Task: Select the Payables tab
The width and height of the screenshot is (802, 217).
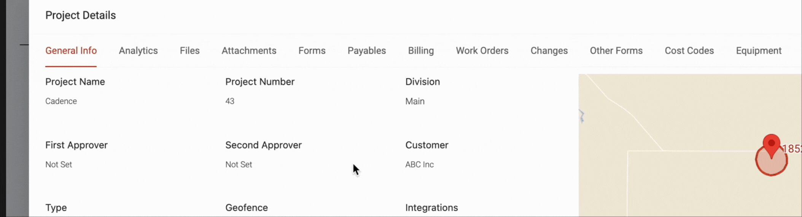Action: 367,50
